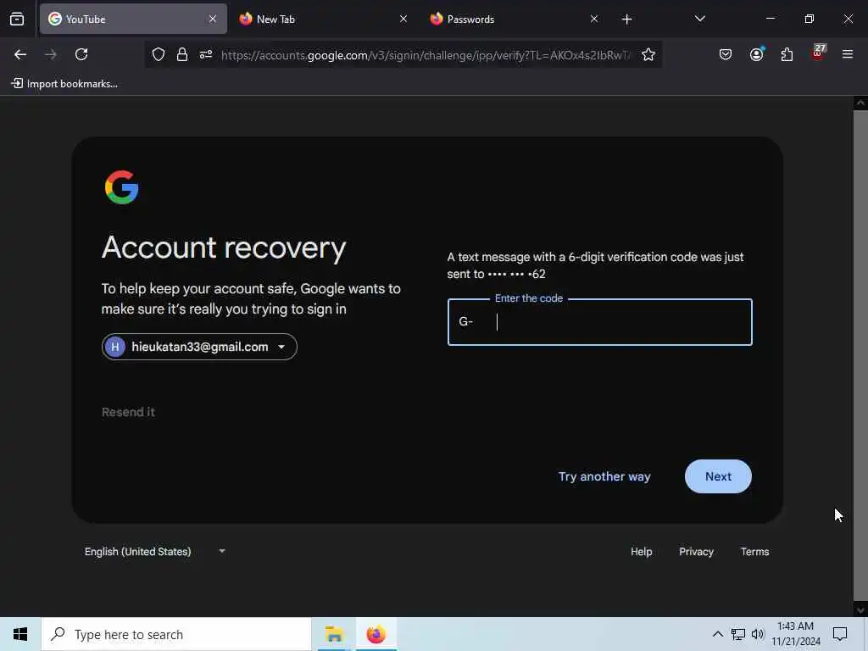Open clock showing 1:43 AM
Screen dimensions: 868x651
click(x=795, y=634)
